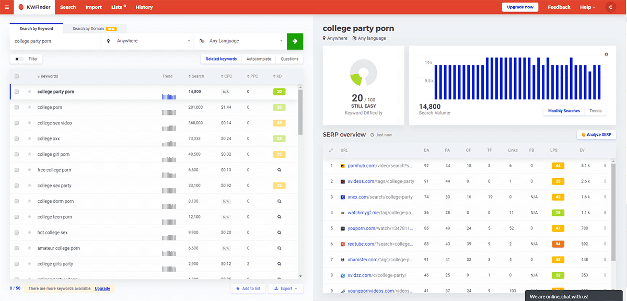Check the box for 'college dorm' row
This screenshot has height=301, width=627.
pyautogui.click(x=17, y=201)
